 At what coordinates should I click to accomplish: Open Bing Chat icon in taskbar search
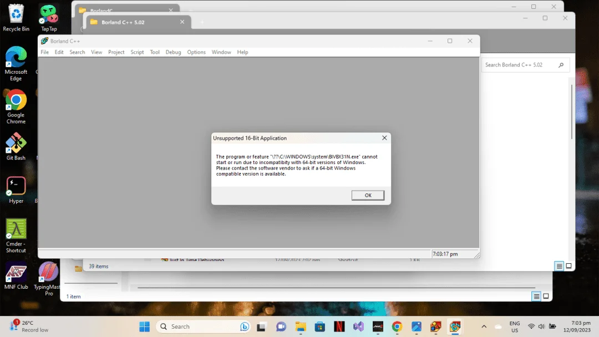pos(245,326)
